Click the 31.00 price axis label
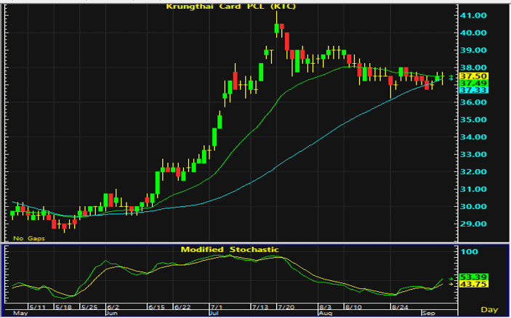The image size is (511, 318). pyautogui.click(x=473, y=189)
